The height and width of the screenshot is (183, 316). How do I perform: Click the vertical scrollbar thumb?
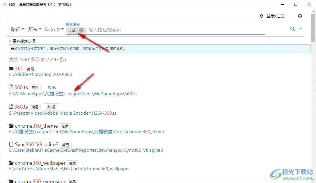pos(313,28)
